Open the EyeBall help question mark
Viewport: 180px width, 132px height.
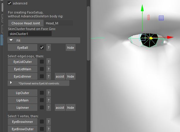48,48
